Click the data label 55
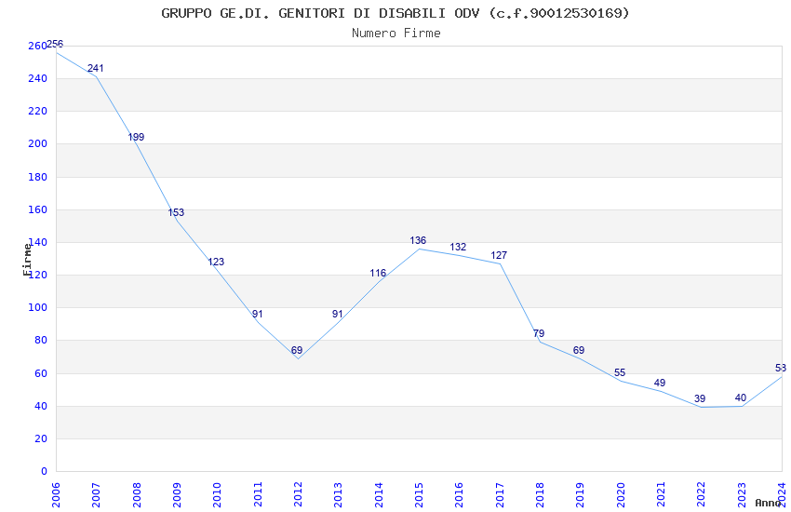Screen dimensions: 791x512 coord(620,372)
